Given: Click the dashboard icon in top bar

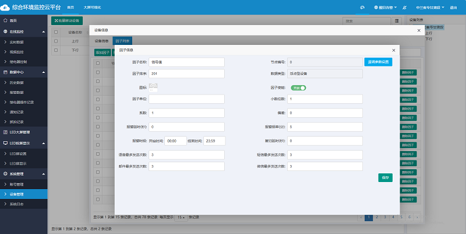Looking at the screenshot, I should coord(362,8).
